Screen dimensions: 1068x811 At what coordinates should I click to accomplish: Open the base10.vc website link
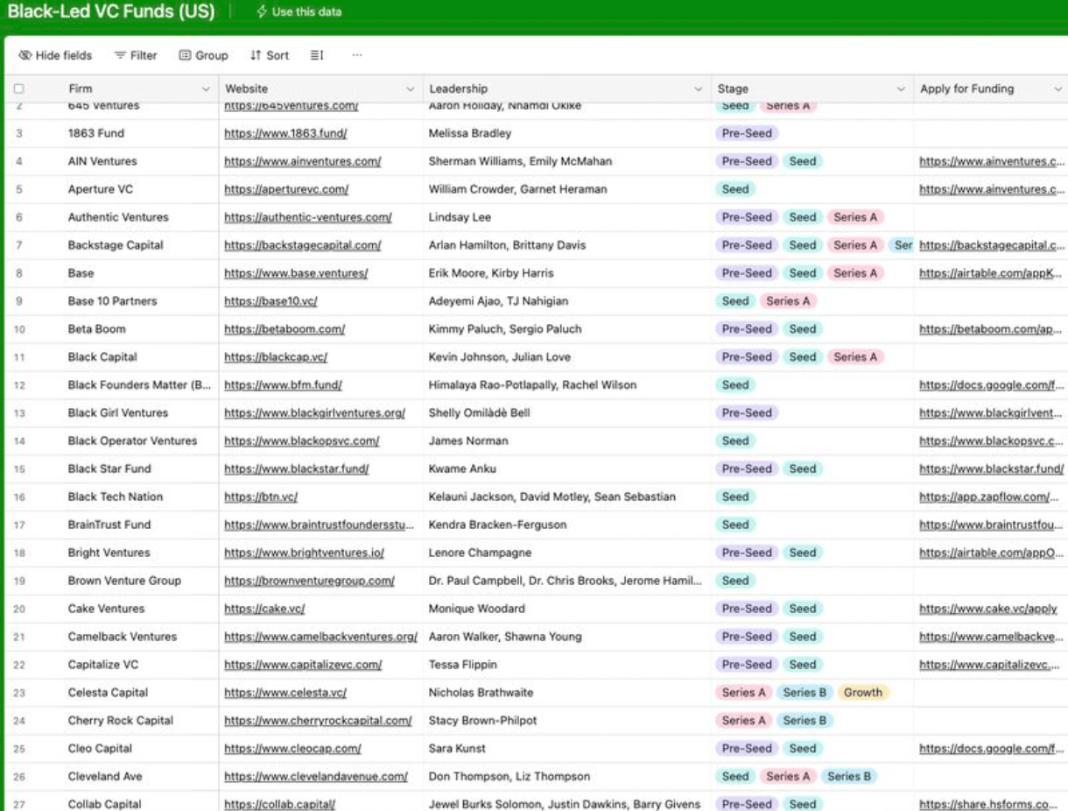[271, 301]
